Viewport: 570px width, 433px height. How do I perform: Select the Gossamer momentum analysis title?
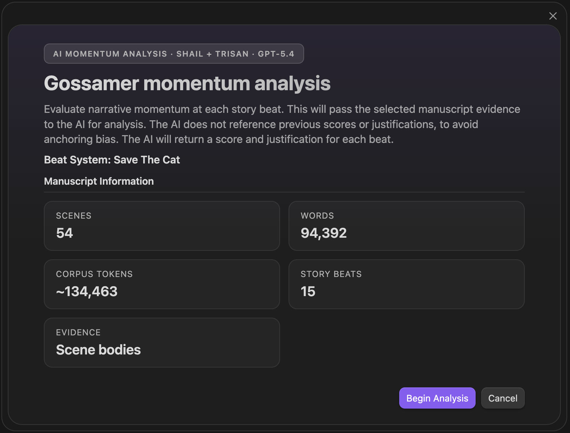(187, 83)
